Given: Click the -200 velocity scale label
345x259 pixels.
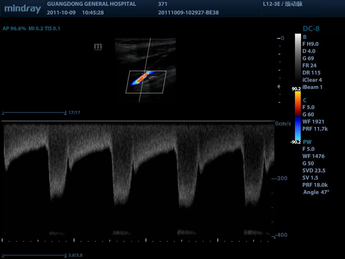Looking at the screenshot, I should 281,178.
